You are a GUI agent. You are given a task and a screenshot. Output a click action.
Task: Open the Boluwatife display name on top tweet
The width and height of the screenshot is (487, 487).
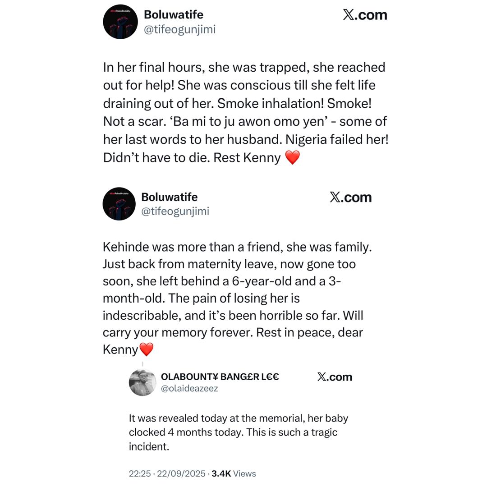[x=173, y=14]
